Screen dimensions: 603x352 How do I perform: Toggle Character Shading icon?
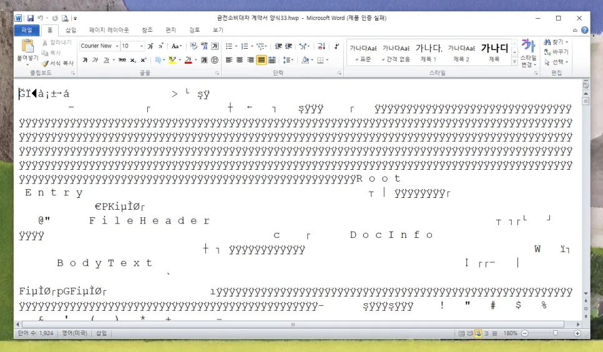tap(204, 60)
